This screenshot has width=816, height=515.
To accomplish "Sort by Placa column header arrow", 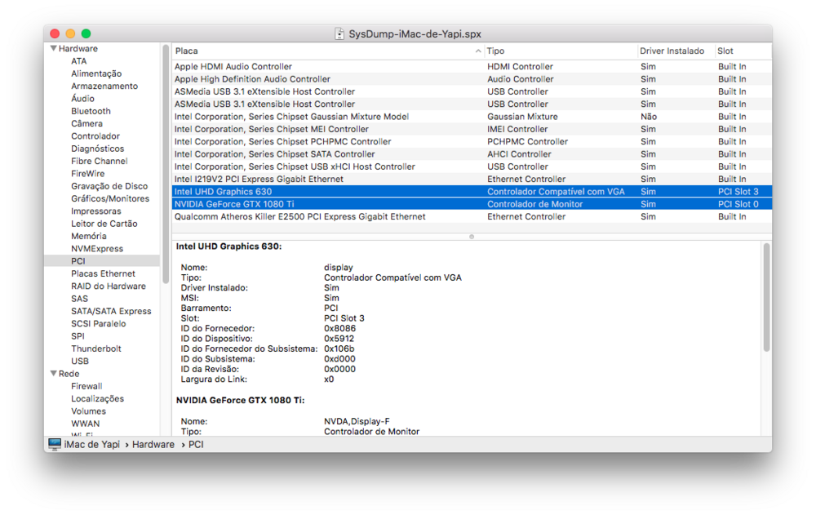I will [478, 51].
